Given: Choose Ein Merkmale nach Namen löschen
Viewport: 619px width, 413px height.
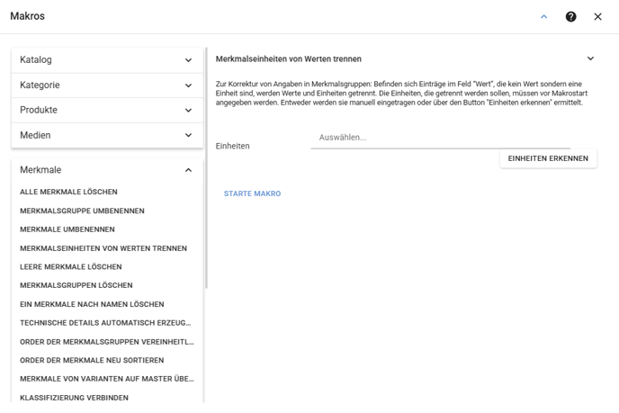Looking at the screenshot, I should (92, 304).
